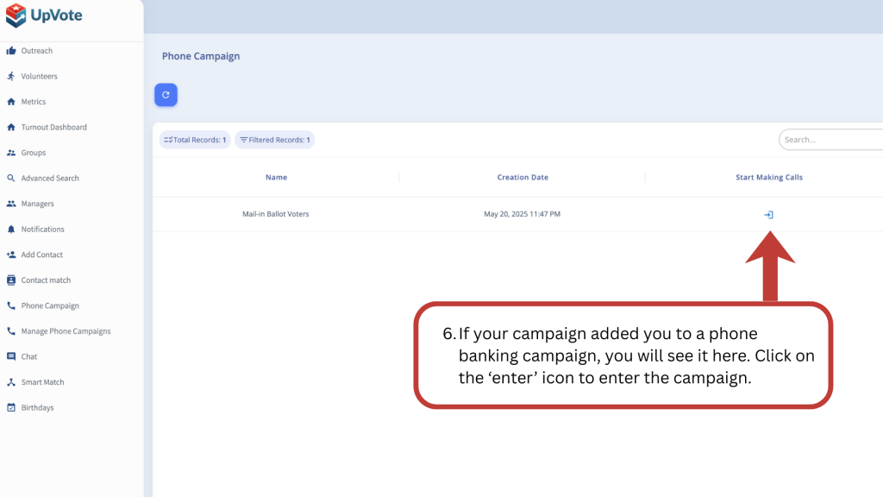Click the Advanced Search magnifier icon

[x=11, y=179]
